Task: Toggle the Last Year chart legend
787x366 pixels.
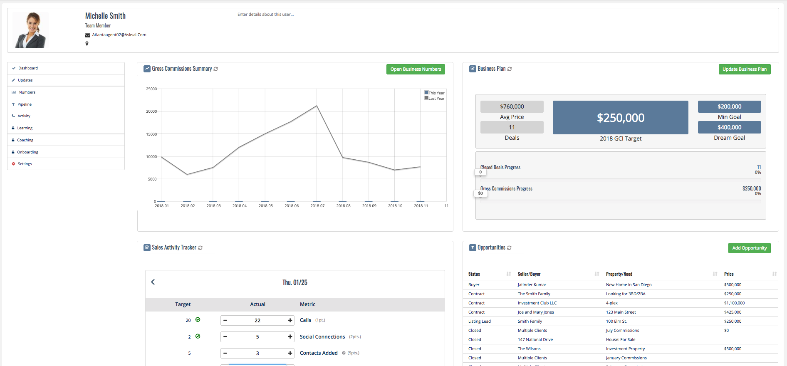Action: [x=434, y=98]
